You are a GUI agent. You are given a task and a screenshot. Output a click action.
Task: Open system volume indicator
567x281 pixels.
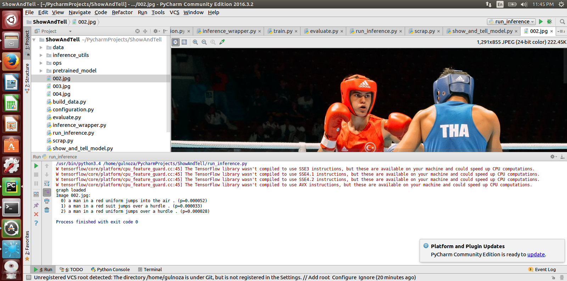coord(524,4)
